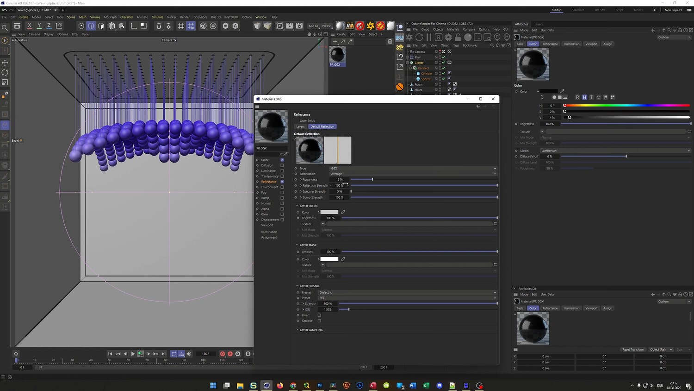Image resolution: width=694 pixels, height=391 pixels.
Task: Expand the Layer Sampling section
Action: pyautogui.click(x=311, y=330)
